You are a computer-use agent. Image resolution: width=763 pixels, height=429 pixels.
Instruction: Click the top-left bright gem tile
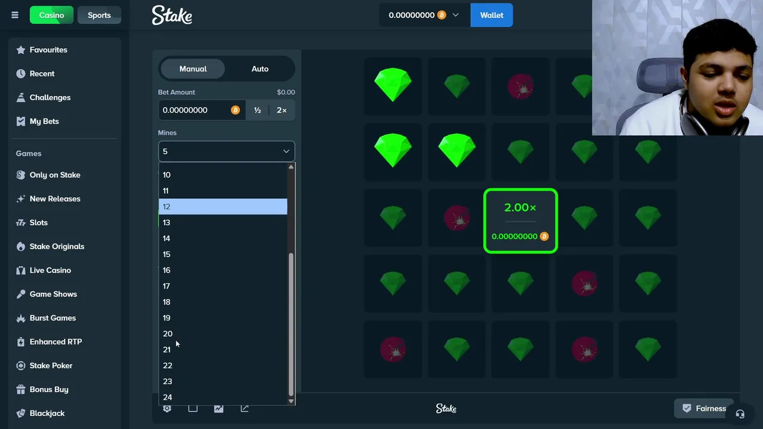(393, 86)
